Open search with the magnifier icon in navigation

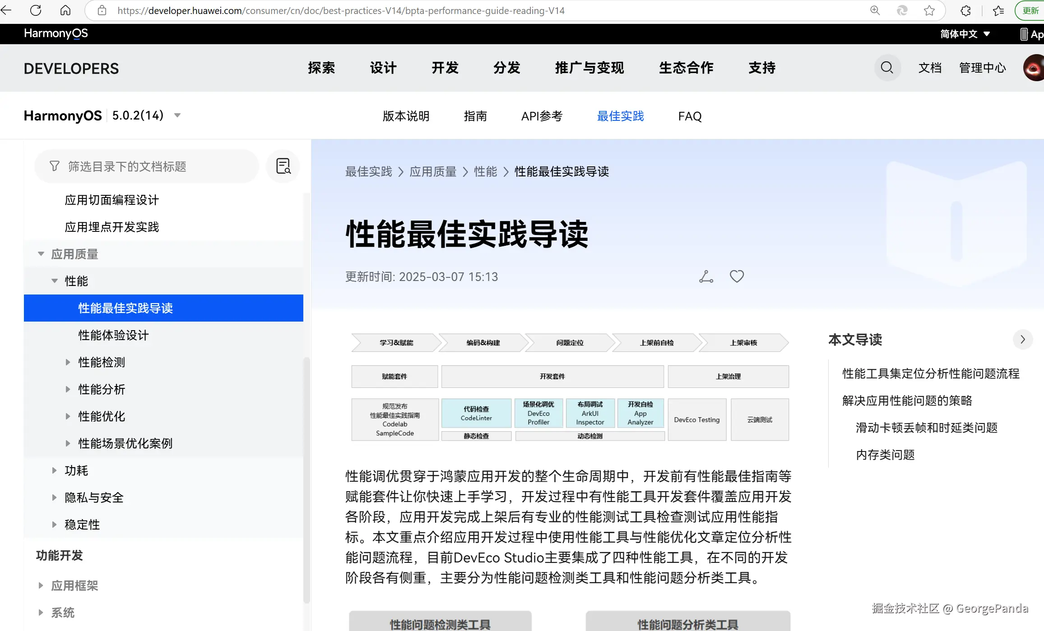pyautogui.click(x=886, y=68)
